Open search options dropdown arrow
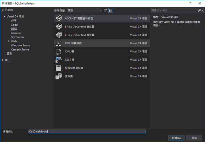 202,10
